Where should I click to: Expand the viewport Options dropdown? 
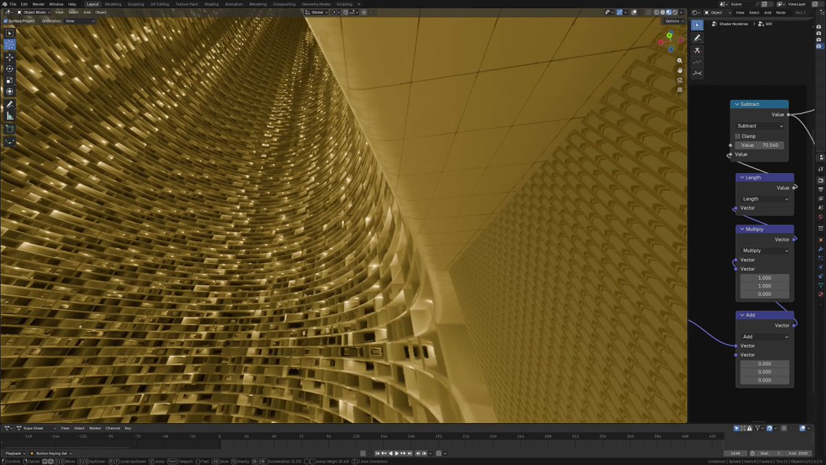675,21
